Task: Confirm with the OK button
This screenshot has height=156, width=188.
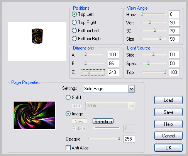Action: click(168, 147)
